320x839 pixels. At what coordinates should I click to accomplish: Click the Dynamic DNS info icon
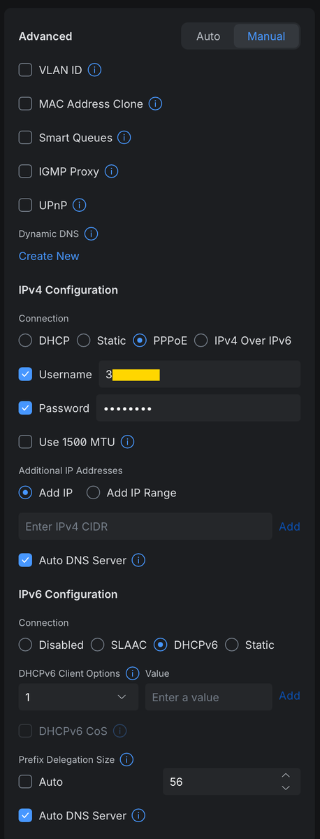coord(92,234)
